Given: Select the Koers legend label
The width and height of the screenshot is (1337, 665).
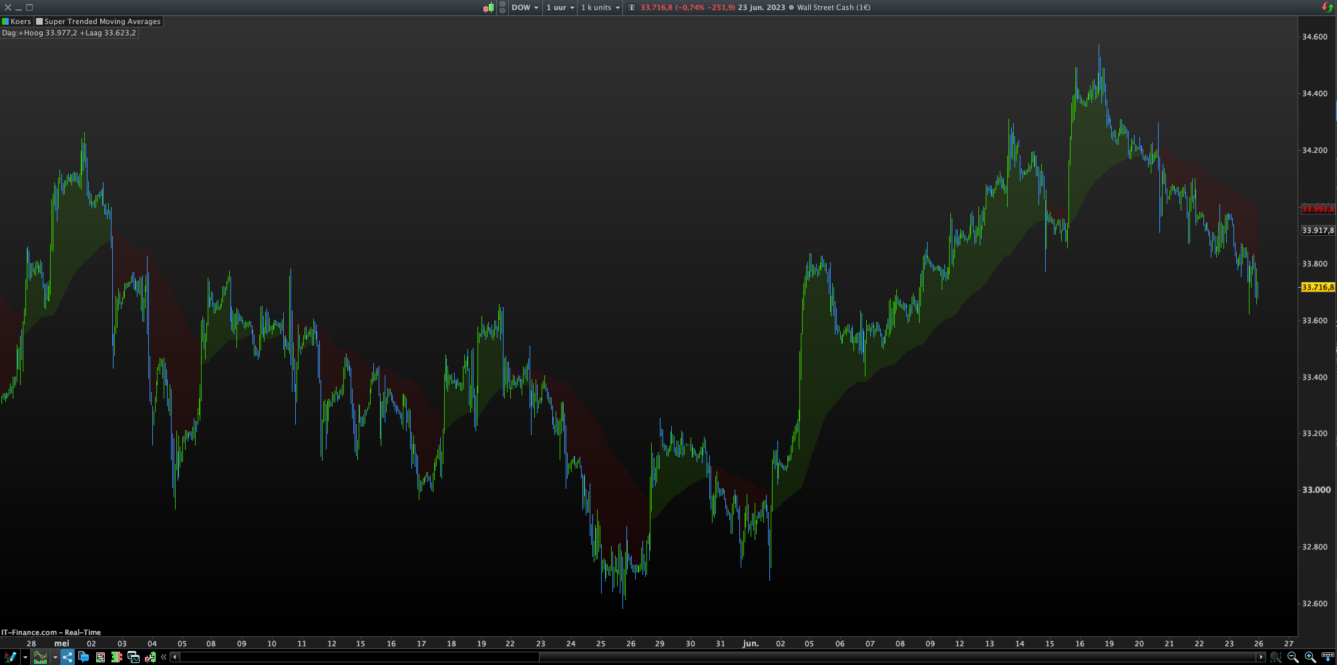Looking at the screenshot, I should coord(21,21).
